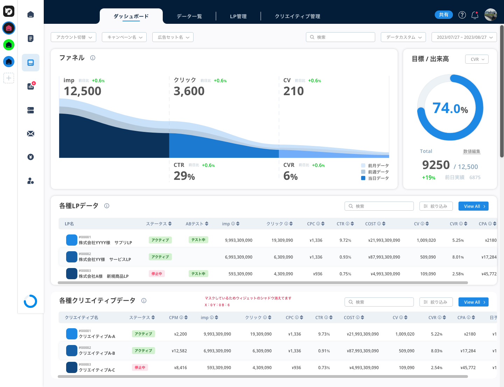The height and width of the screenshot is (387, 504).
Task: Sort the LP table by CTR
Action: pos(352,224)
